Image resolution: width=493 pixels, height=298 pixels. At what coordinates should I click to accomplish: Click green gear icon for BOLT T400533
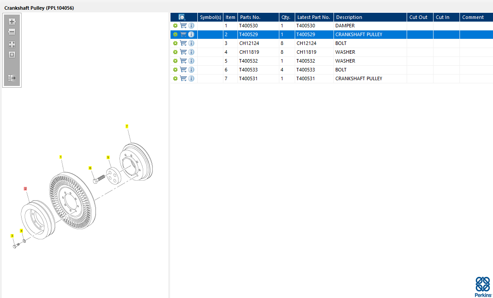point(175,70)
